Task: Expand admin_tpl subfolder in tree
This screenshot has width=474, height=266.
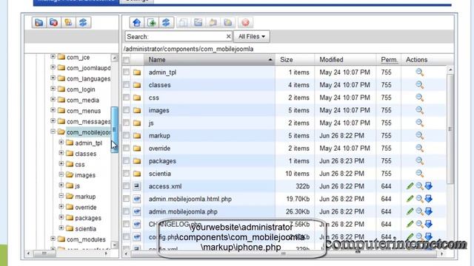Action: coord(61,142)
